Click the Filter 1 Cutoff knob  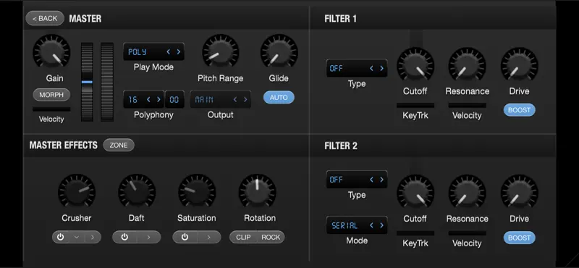[415, 66]
